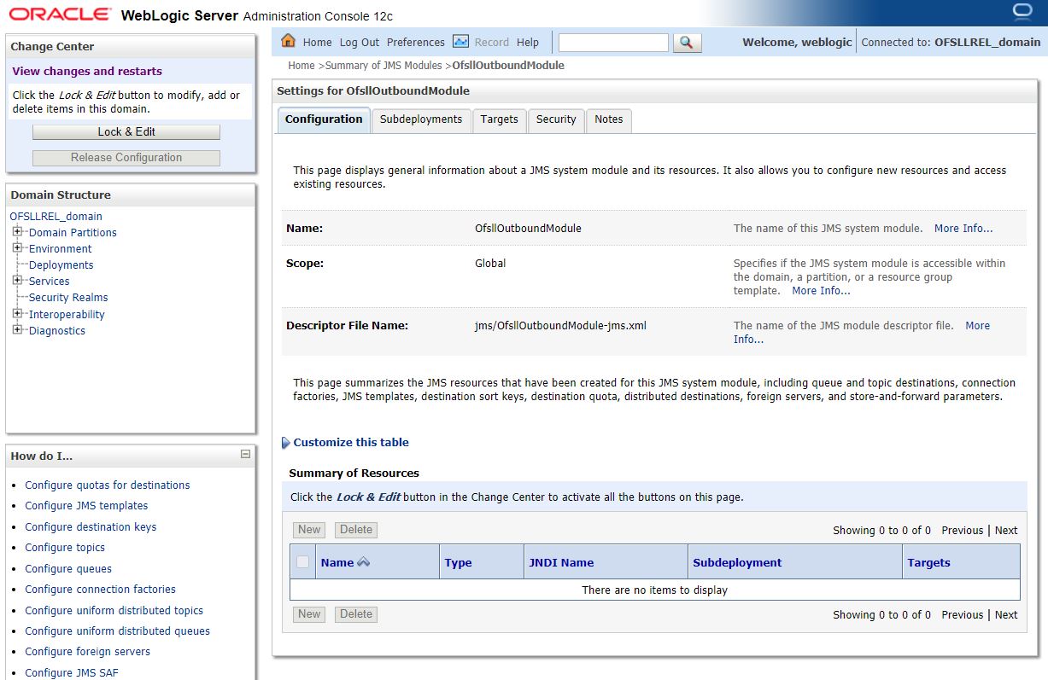
Task: Click Log Out in toolbar
Action: (360, 42)
